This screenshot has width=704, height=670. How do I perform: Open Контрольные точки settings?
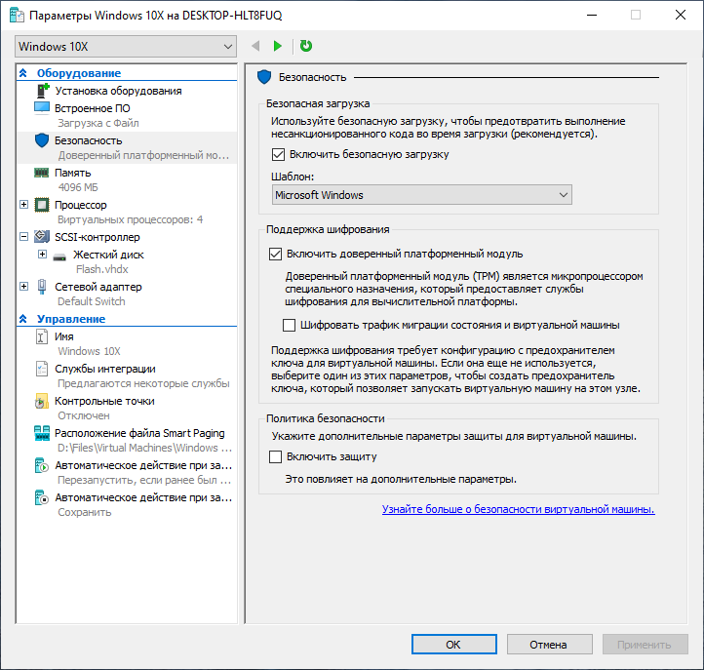pos(104,401)
